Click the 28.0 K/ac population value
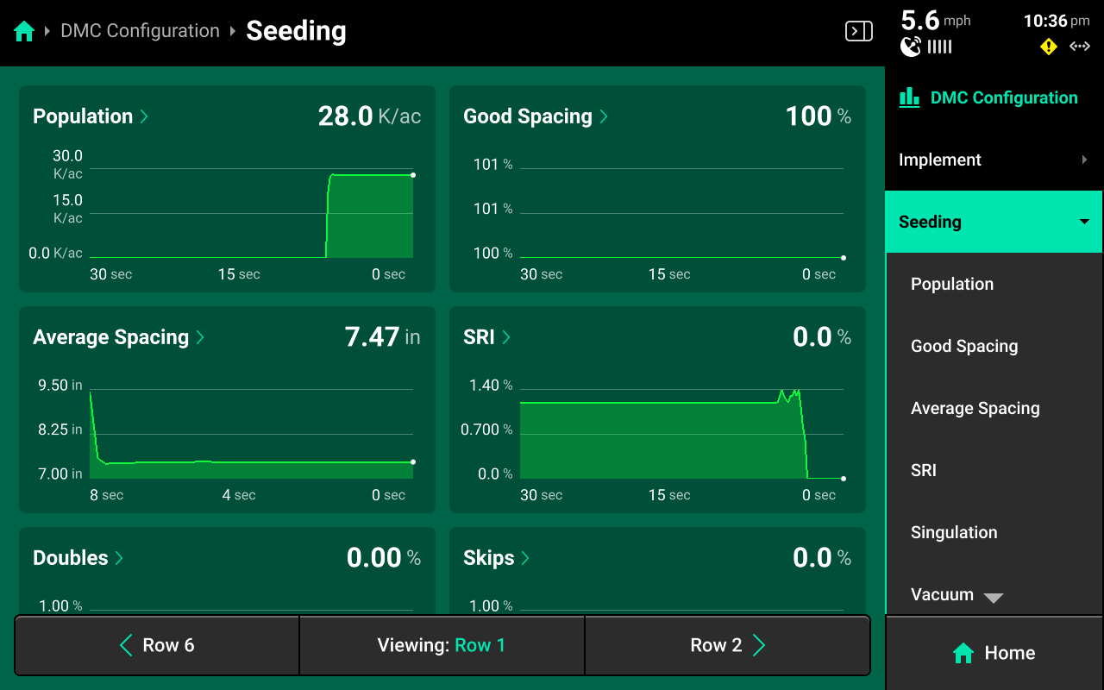This screenshot has height=690, width=1104. coord(369,116)
